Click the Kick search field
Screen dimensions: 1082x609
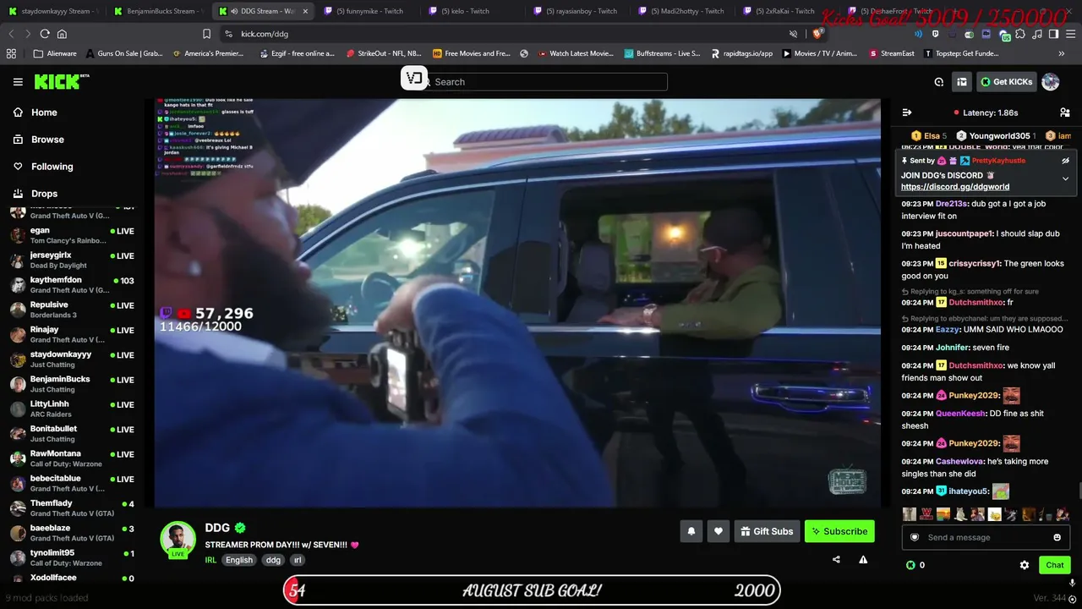coord(544,82)
